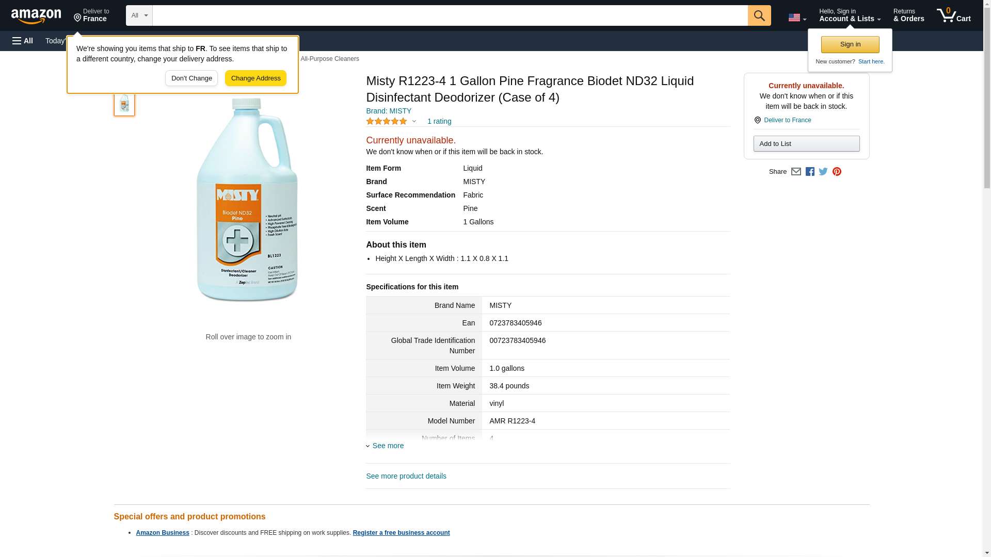
Task: Click the Amazon logo
Action: point(36,16)
